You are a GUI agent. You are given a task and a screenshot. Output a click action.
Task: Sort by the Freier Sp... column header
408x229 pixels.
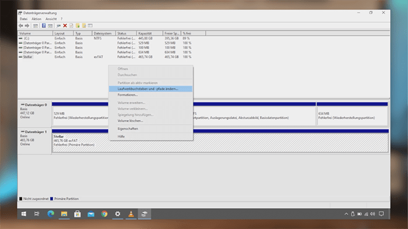[172, 33]
